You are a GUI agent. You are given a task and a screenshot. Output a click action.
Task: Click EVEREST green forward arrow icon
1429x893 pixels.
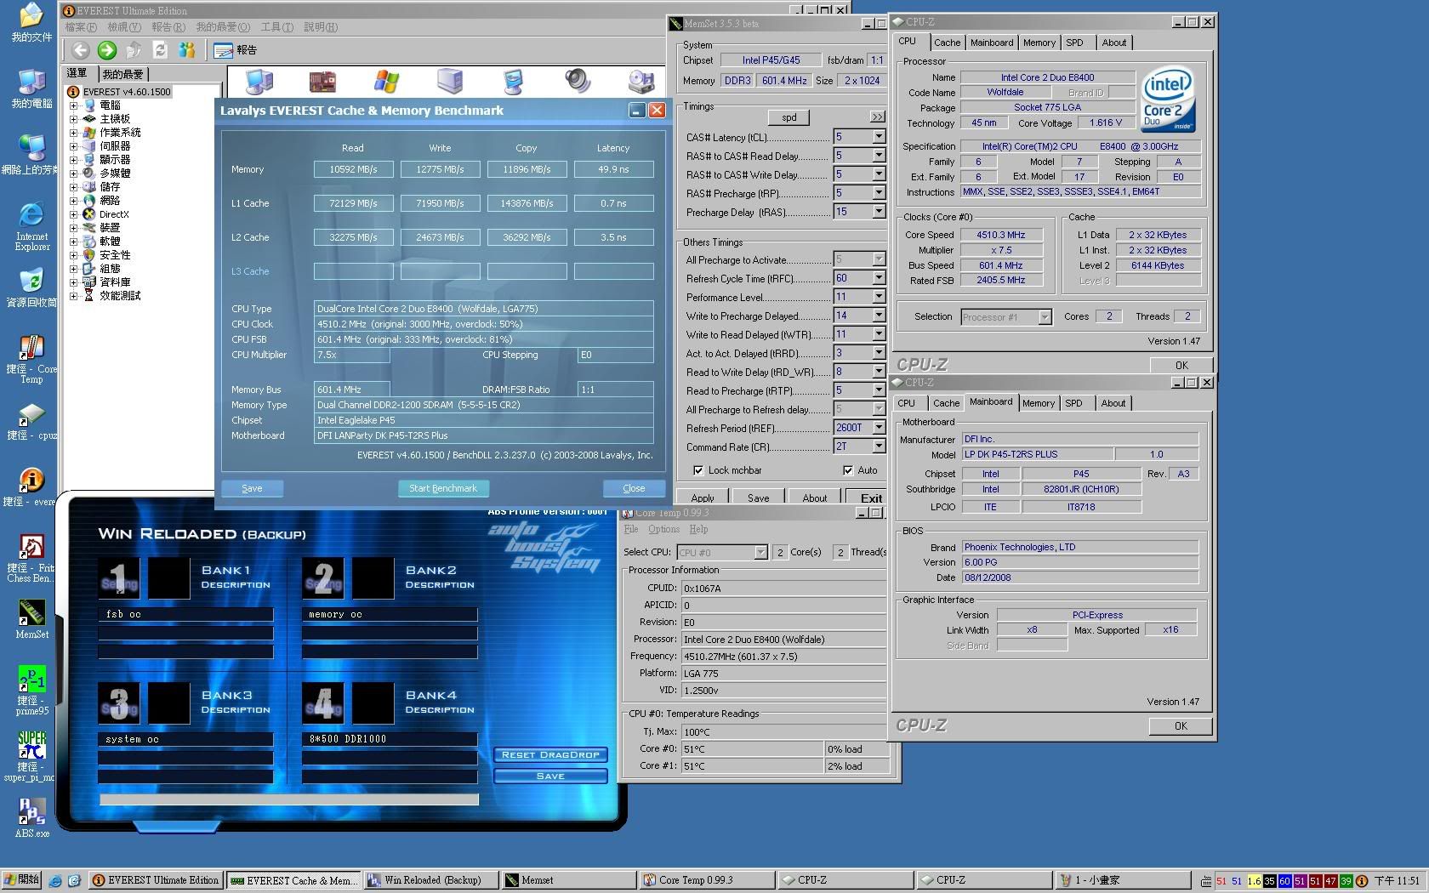(x=107, y=50)
